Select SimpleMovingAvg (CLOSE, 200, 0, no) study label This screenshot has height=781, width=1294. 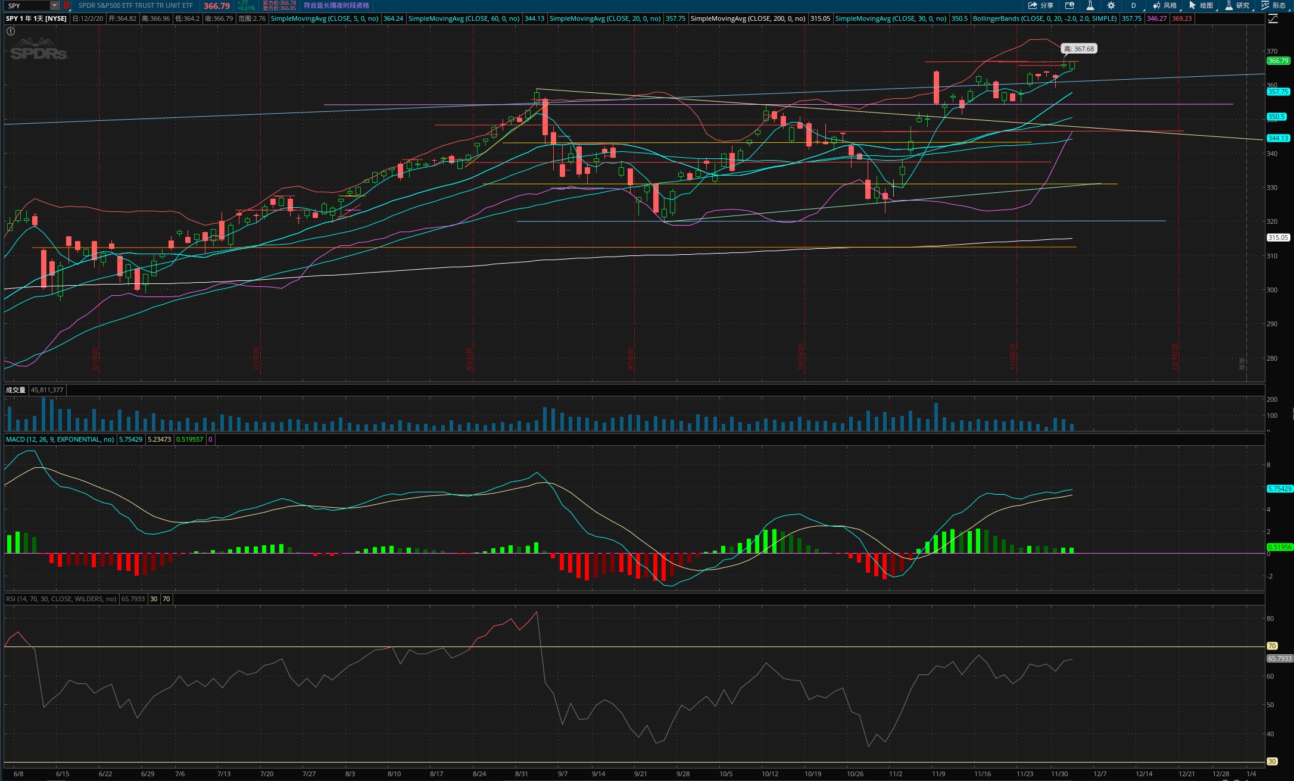click(x=748, y=18)
